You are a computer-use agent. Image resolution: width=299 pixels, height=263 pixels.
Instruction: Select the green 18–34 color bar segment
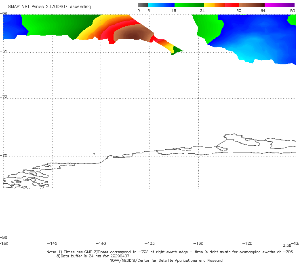coord(189,5)
